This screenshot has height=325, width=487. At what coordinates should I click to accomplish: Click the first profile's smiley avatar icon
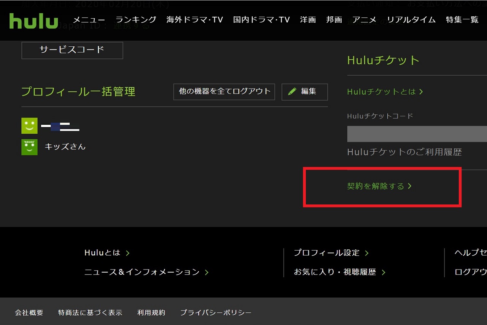29,126
